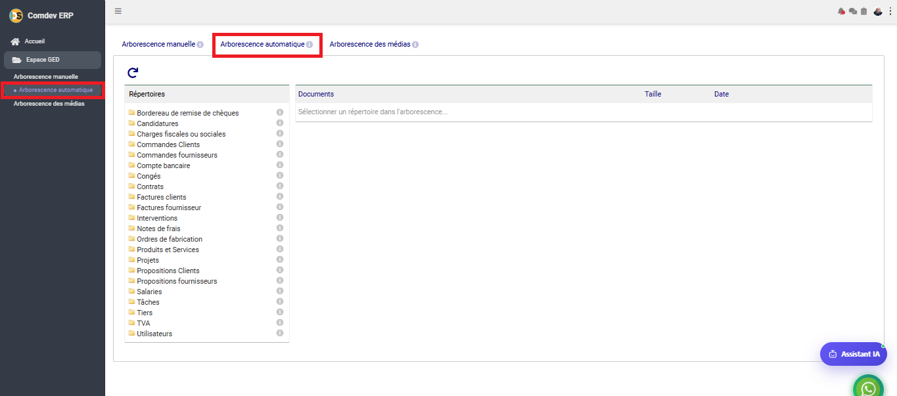Click info icon beside Arborescence manuelle tab
The height and width of the screenshot is (396, 897).
click(200, 45)
